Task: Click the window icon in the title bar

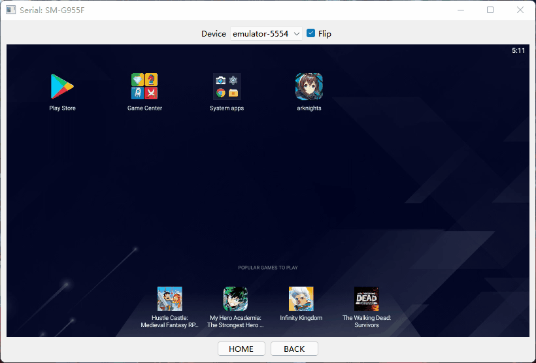Action: [10, 10]
